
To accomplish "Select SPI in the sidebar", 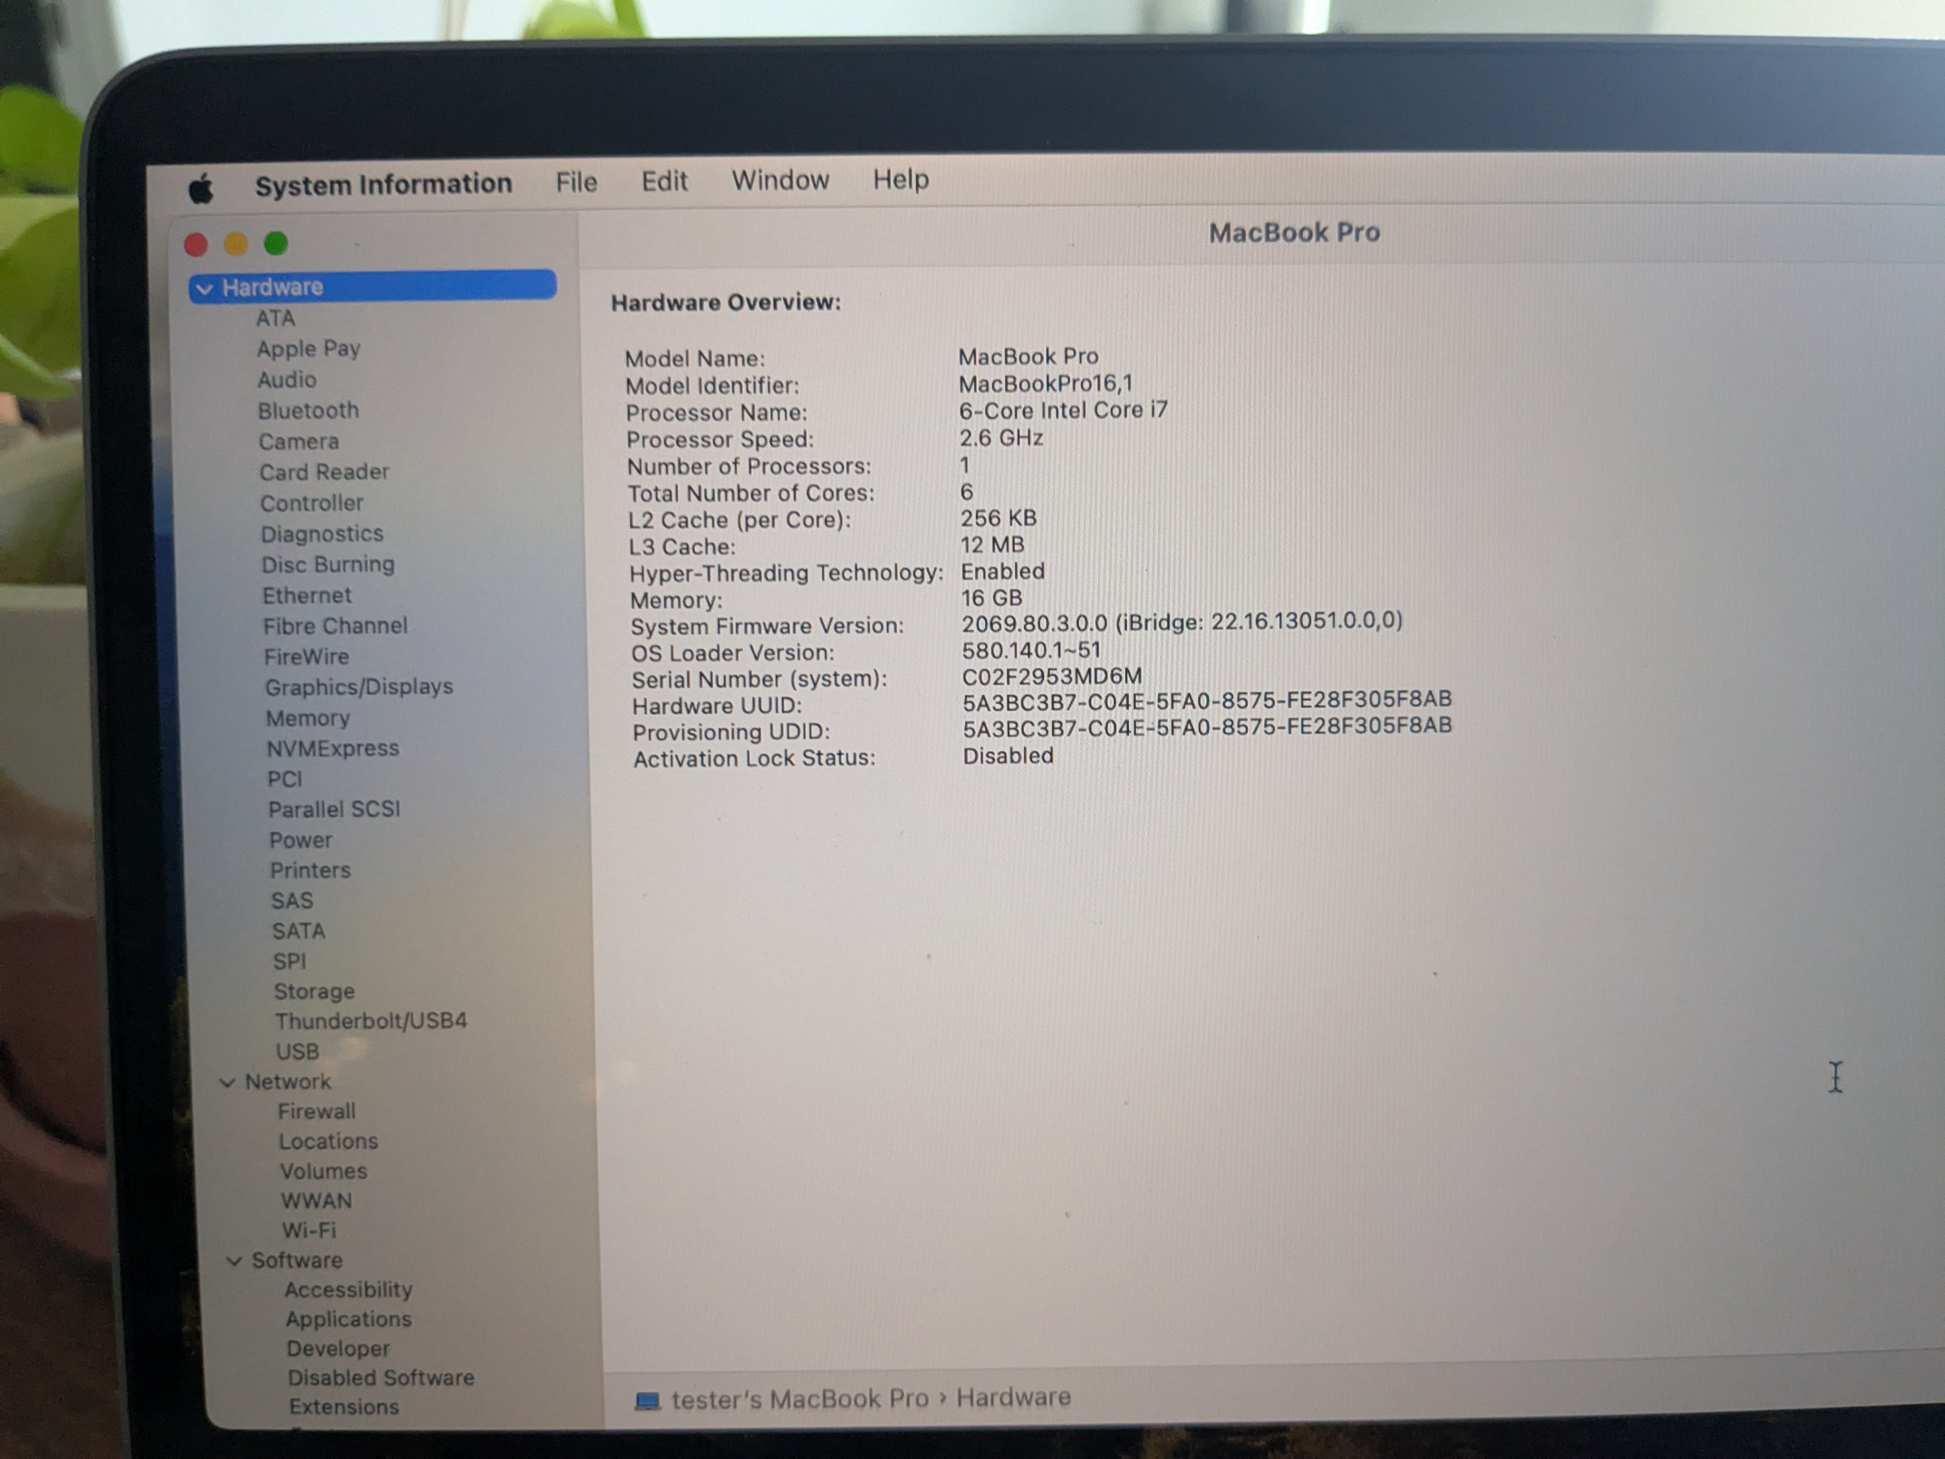I will [x=289, y=961].
